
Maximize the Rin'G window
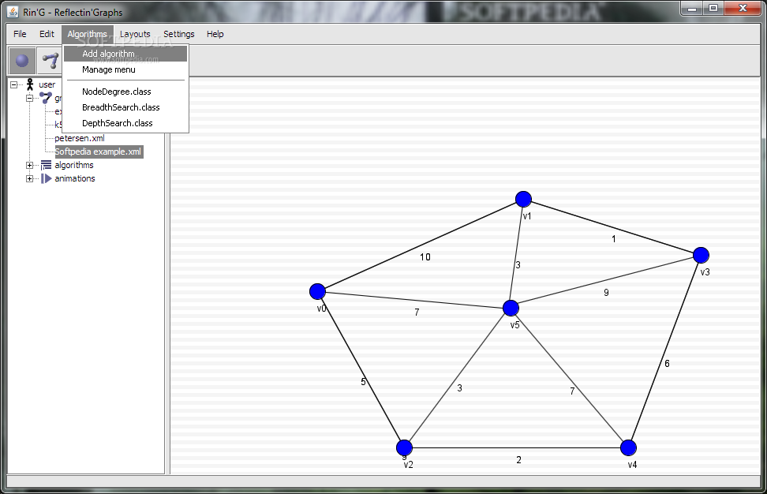(x=713, y=8)
